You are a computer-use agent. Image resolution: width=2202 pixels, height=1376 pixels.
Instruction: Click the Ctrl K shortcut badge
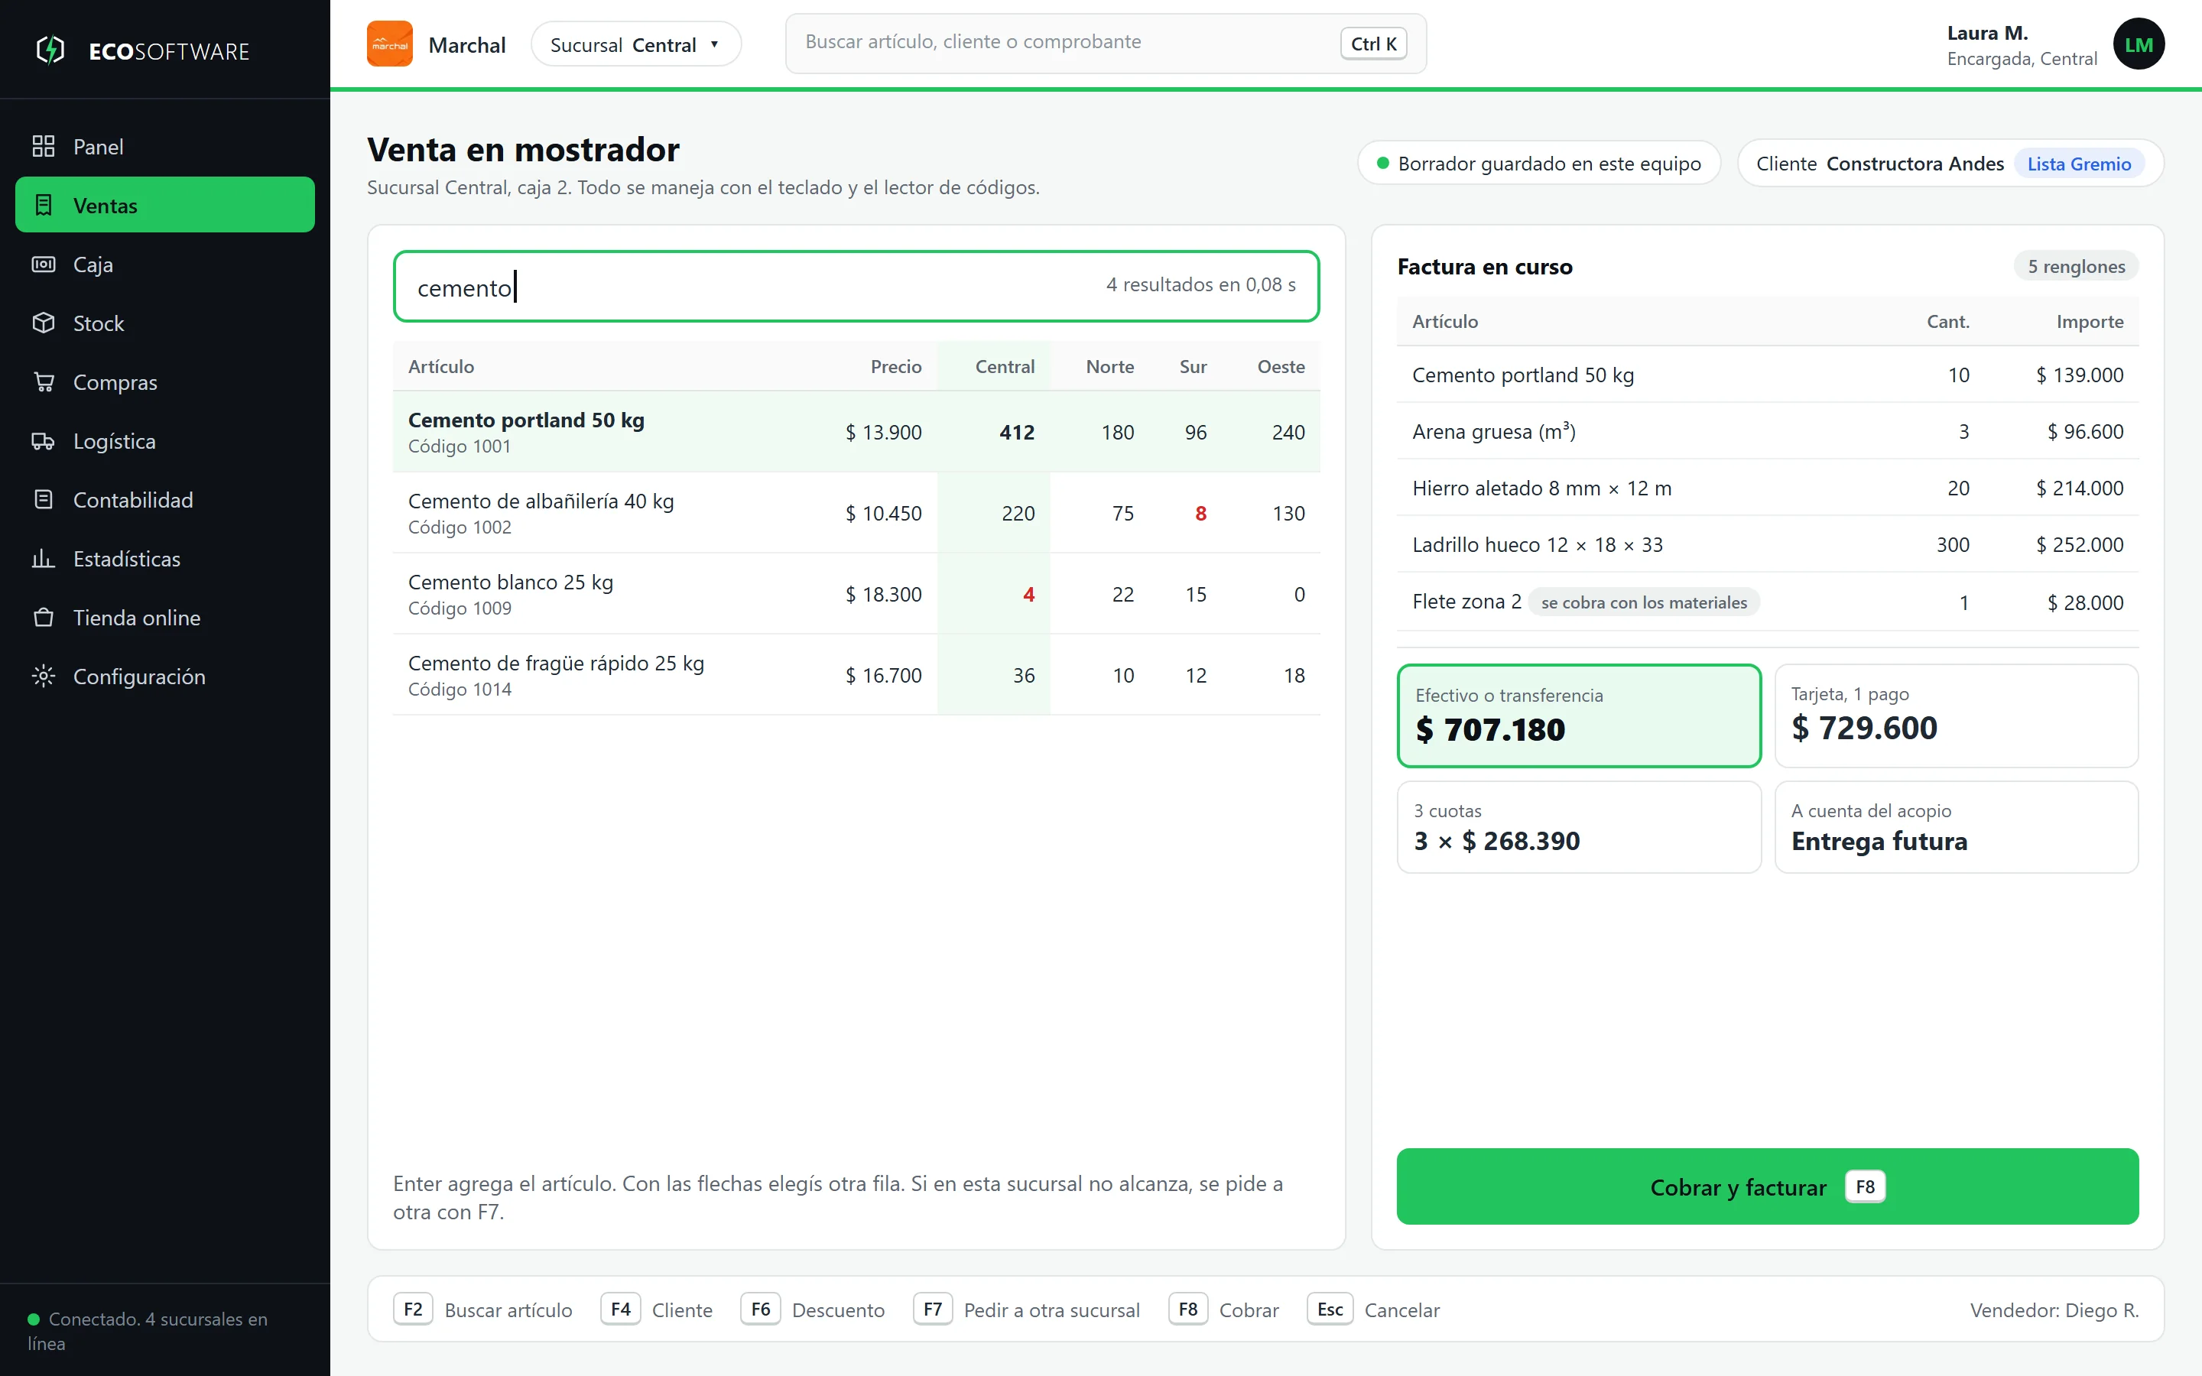tap(1373, 44)
